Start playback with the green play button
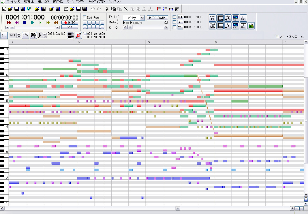Screen dimensions: 308x214 tap(40, 22)
